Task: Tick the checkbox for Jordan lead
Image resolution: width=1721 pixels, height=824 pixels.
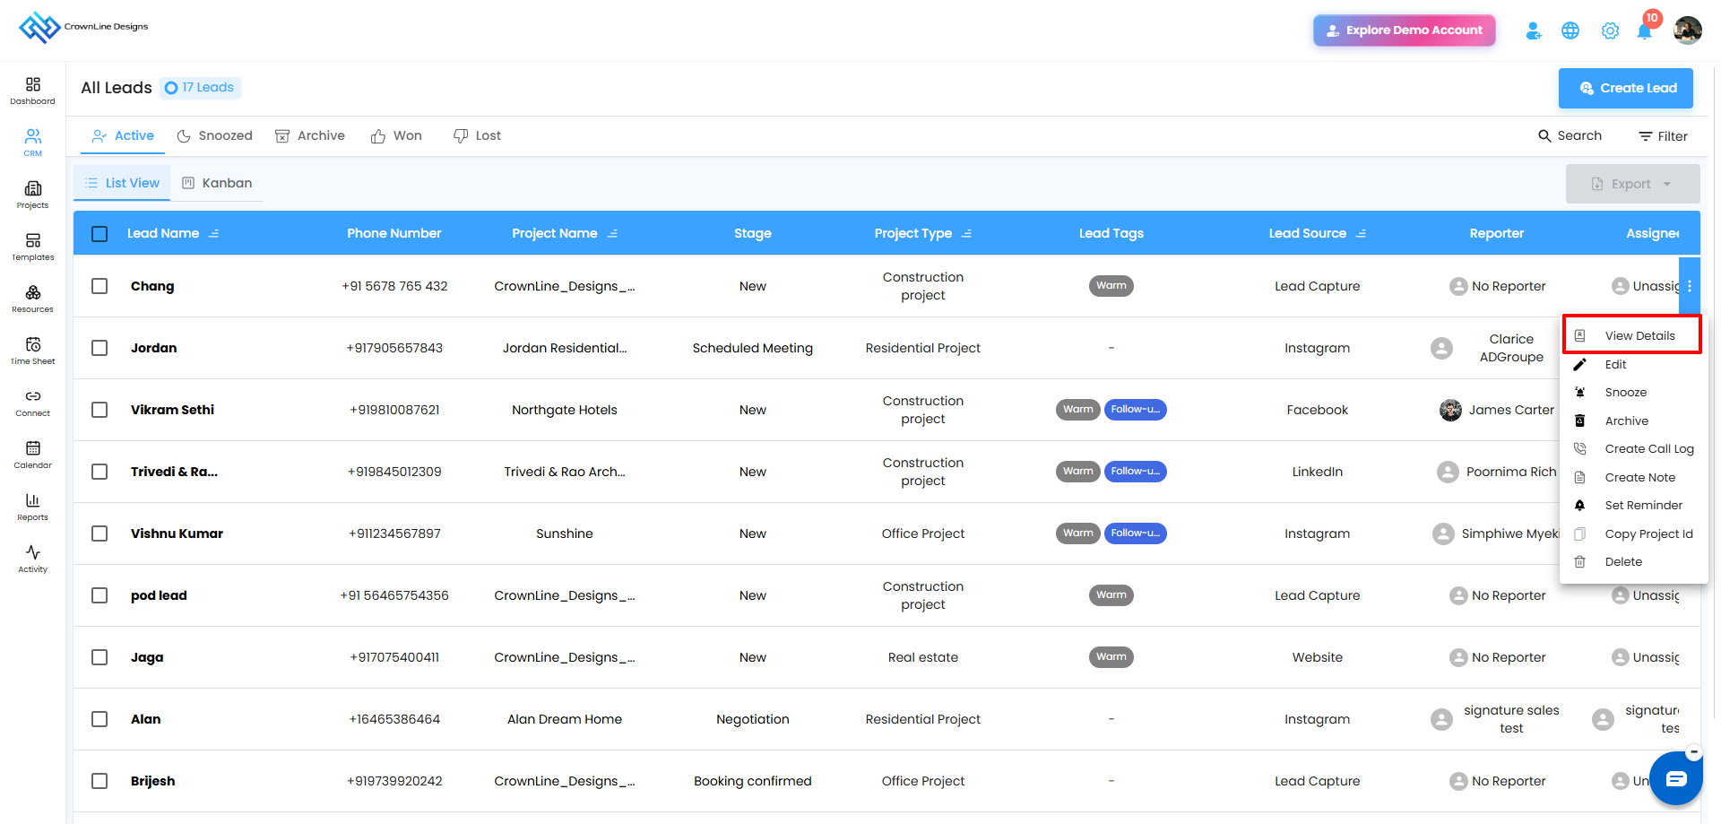Action: [99, 348]
